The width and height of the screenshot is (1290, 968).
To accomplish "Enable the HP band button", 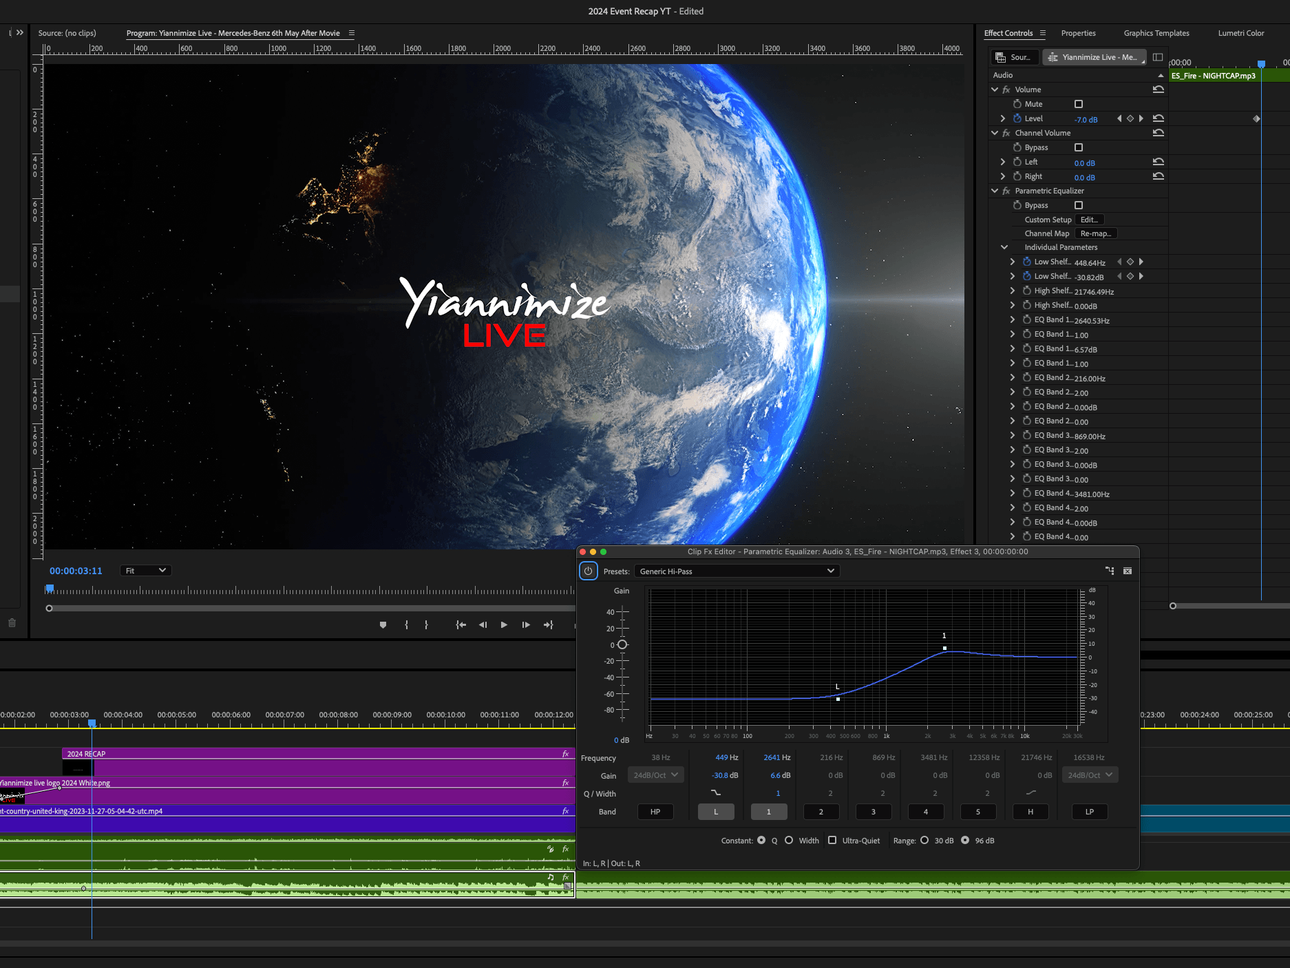I will (x=655, y=812).
